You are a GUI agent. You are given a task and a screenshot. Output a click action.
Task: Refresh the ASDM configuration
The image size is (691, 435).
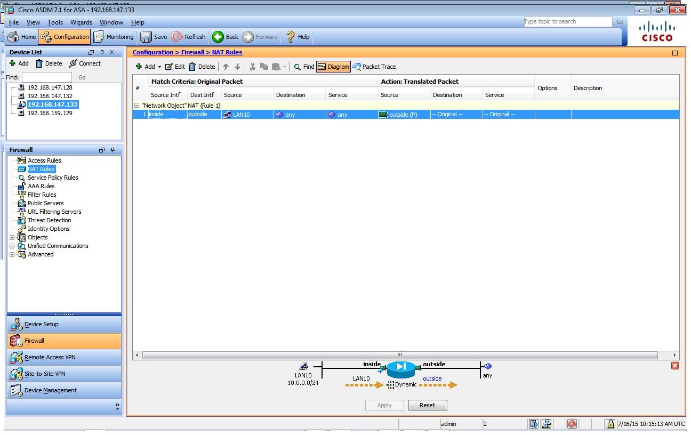[x=188, y=37]
